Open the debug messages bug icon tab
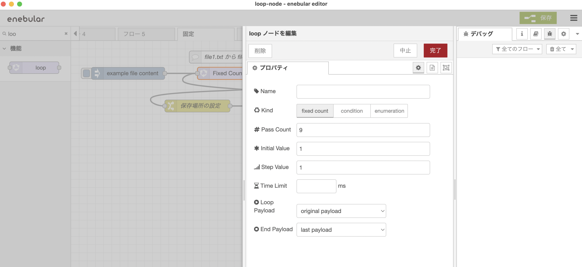Image resolution: width=582 pixels, height=267 pixels. [x=550, y=34]
